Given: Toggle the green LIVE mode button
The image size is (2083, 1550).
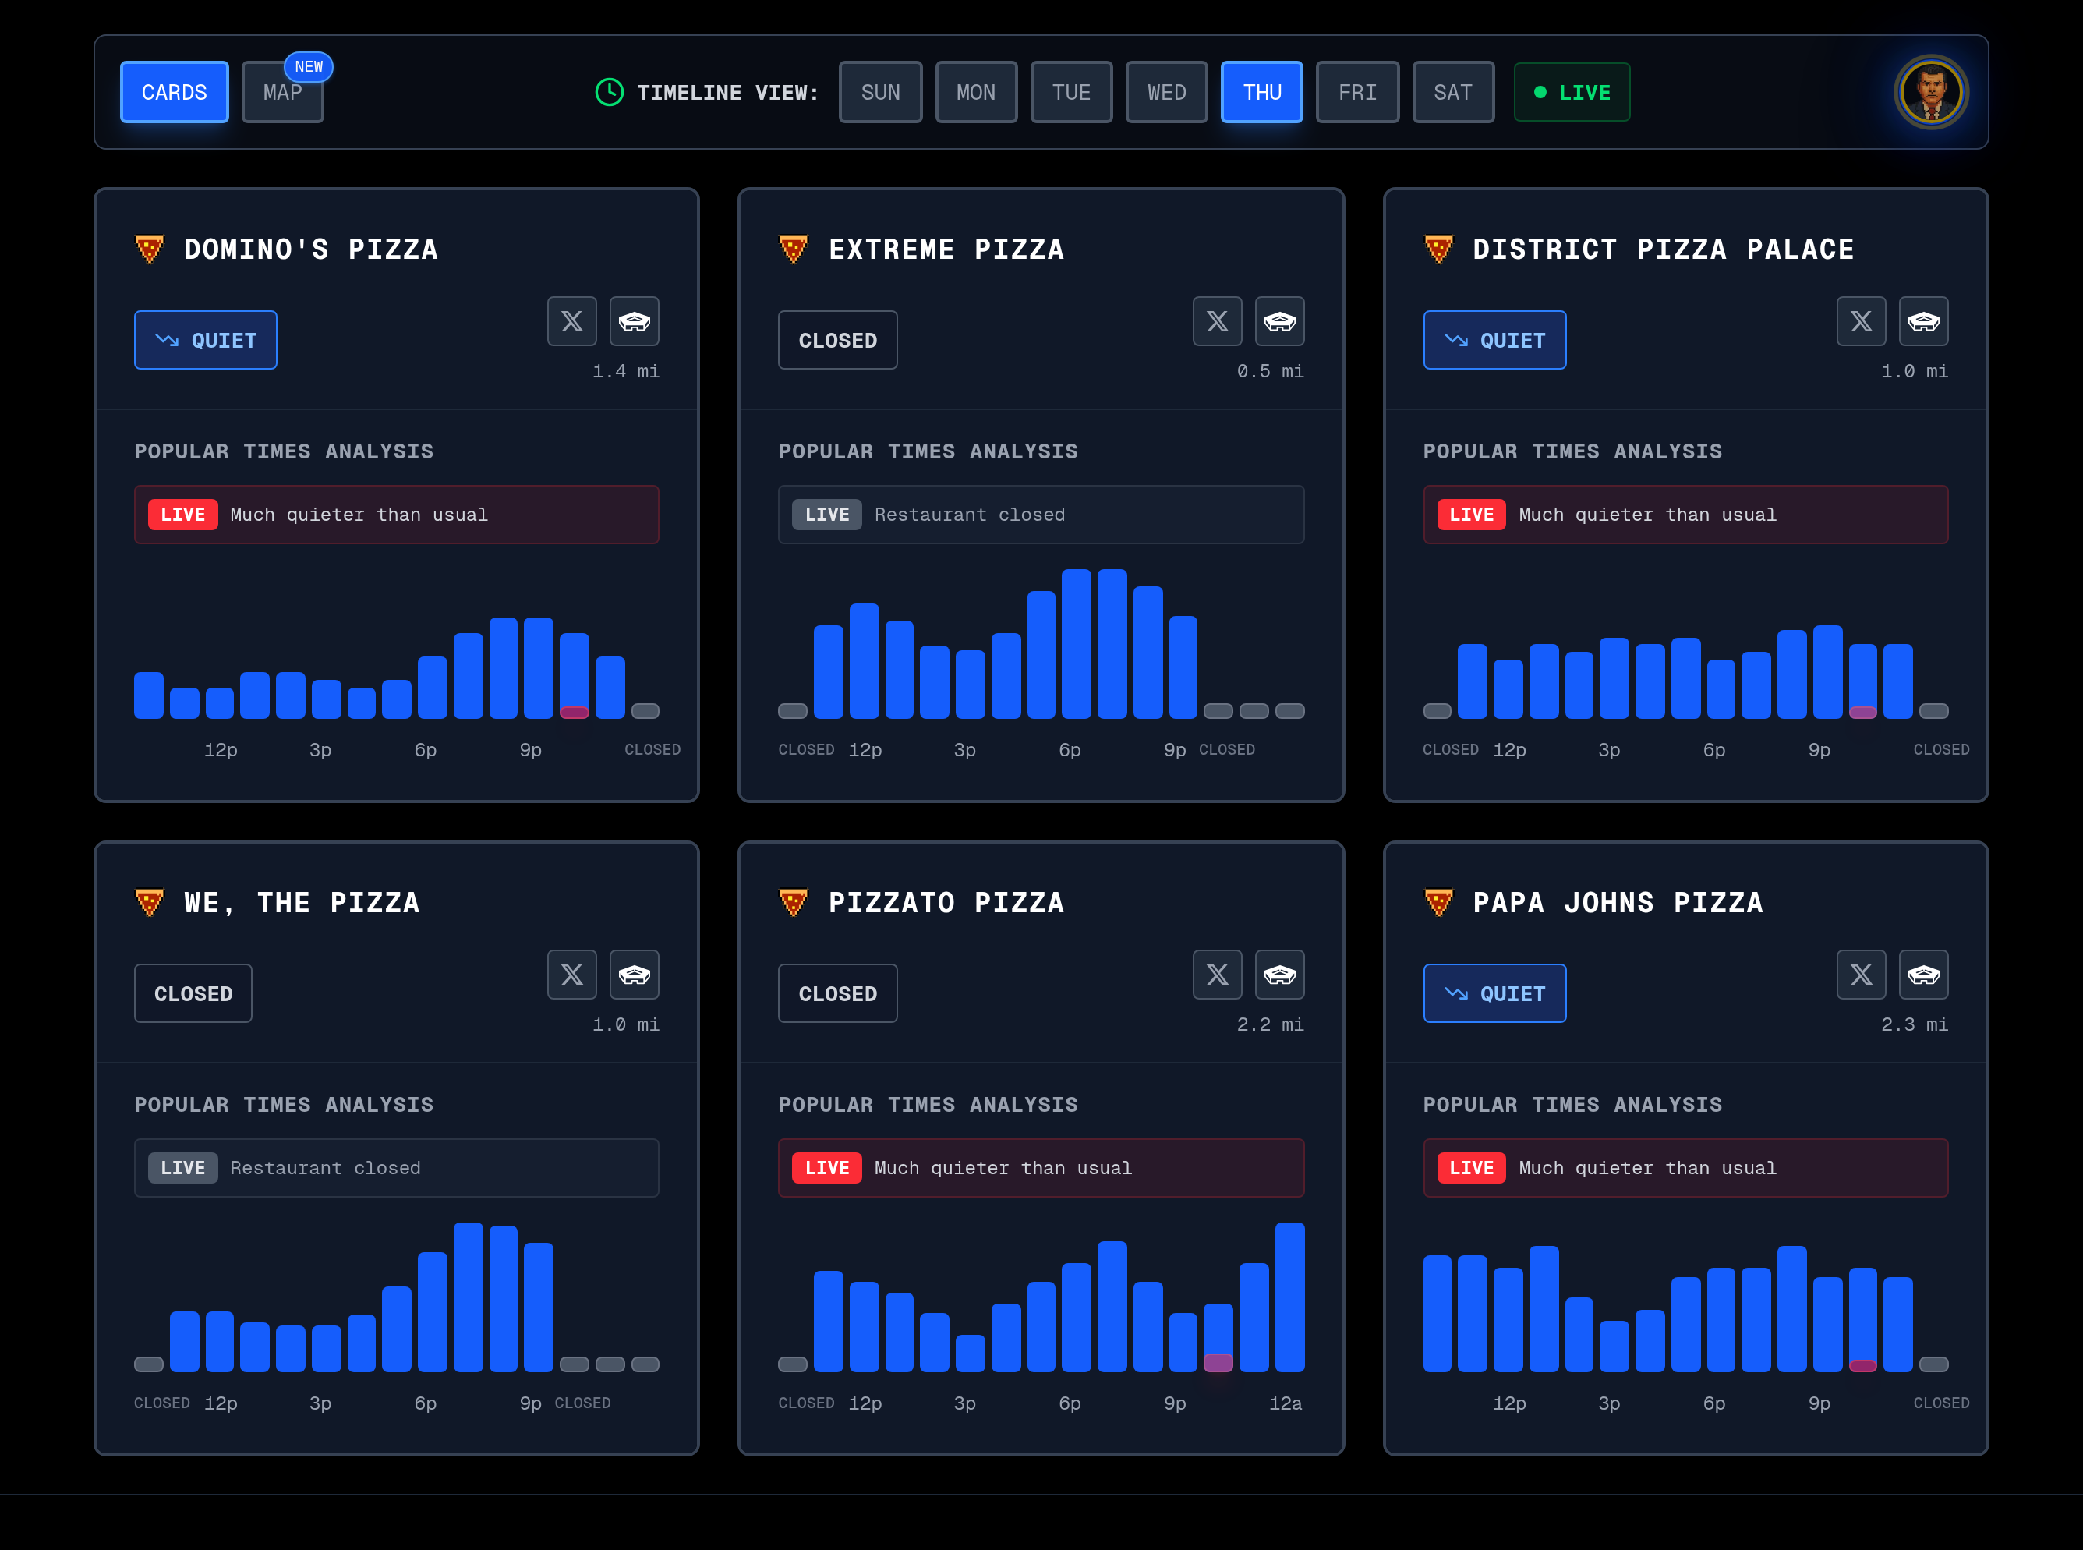Looking at the screenshot, I should [x=1571, y=92].
